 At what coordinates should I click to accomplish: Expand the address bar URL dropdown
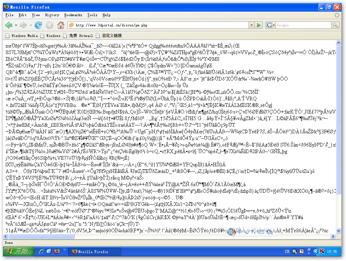[x=251, y=25]
